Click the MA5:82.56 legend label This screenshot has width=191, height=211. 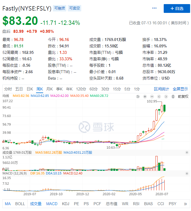tap(21, 96)
